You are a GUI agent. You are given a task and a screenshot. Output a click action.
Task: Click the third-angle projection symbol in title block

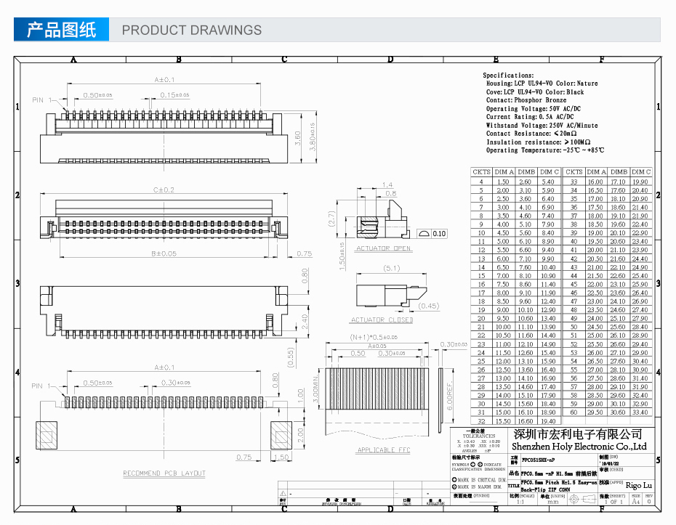(582, 499)
